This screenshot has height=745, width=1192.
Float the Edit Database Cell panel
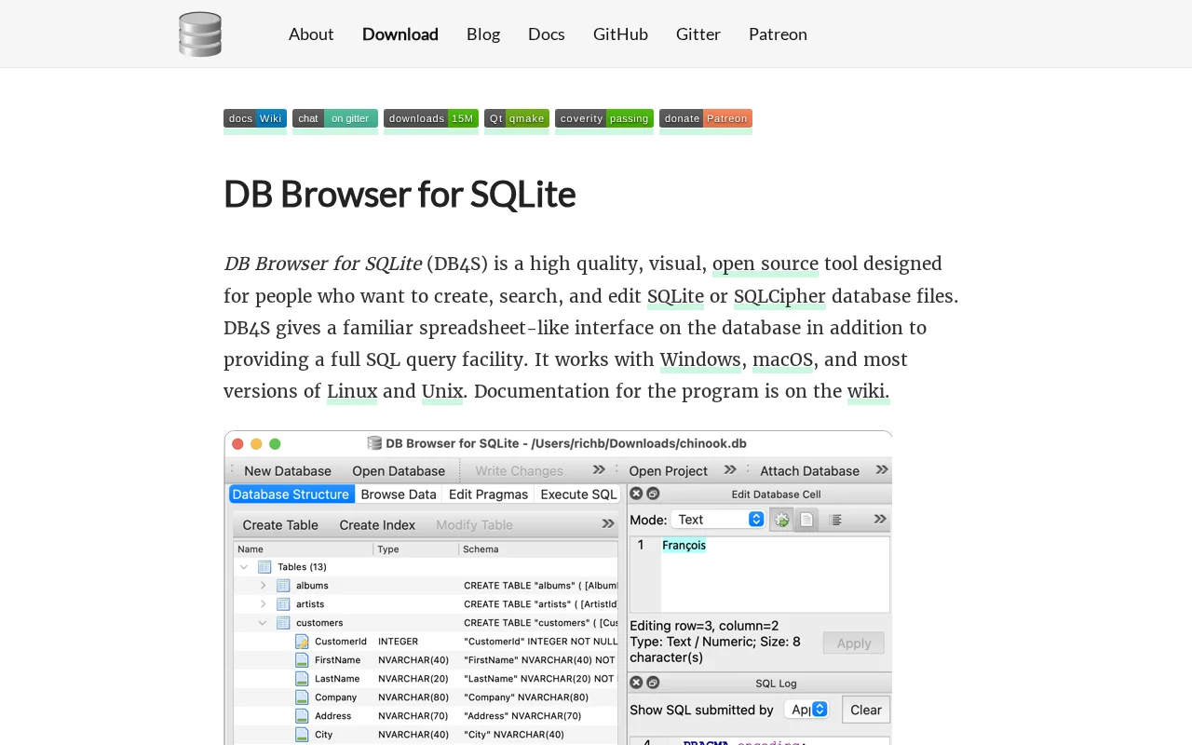[x=653, y=494]
